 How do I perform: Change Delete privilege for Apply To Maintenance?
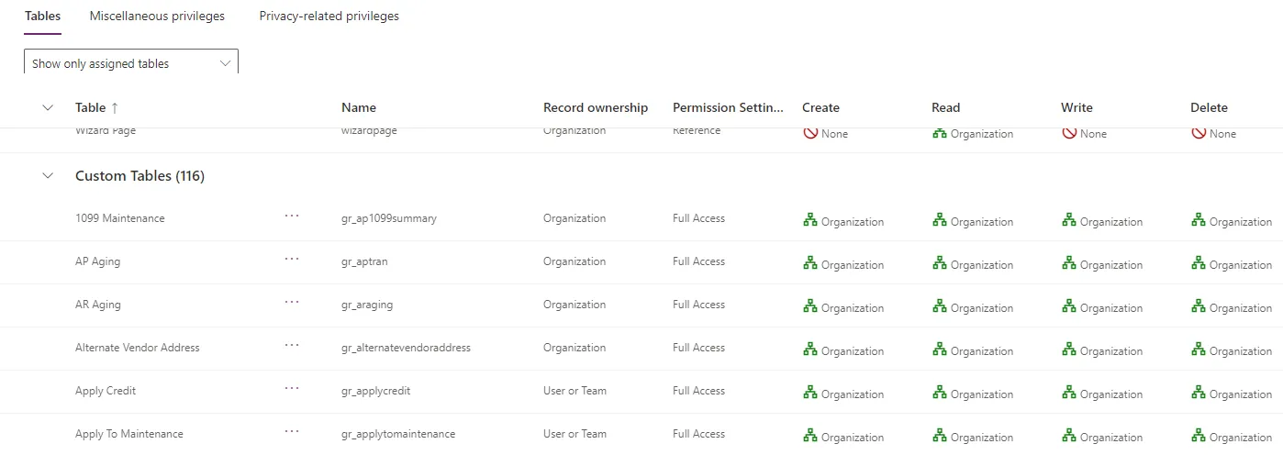(1232, 436)
